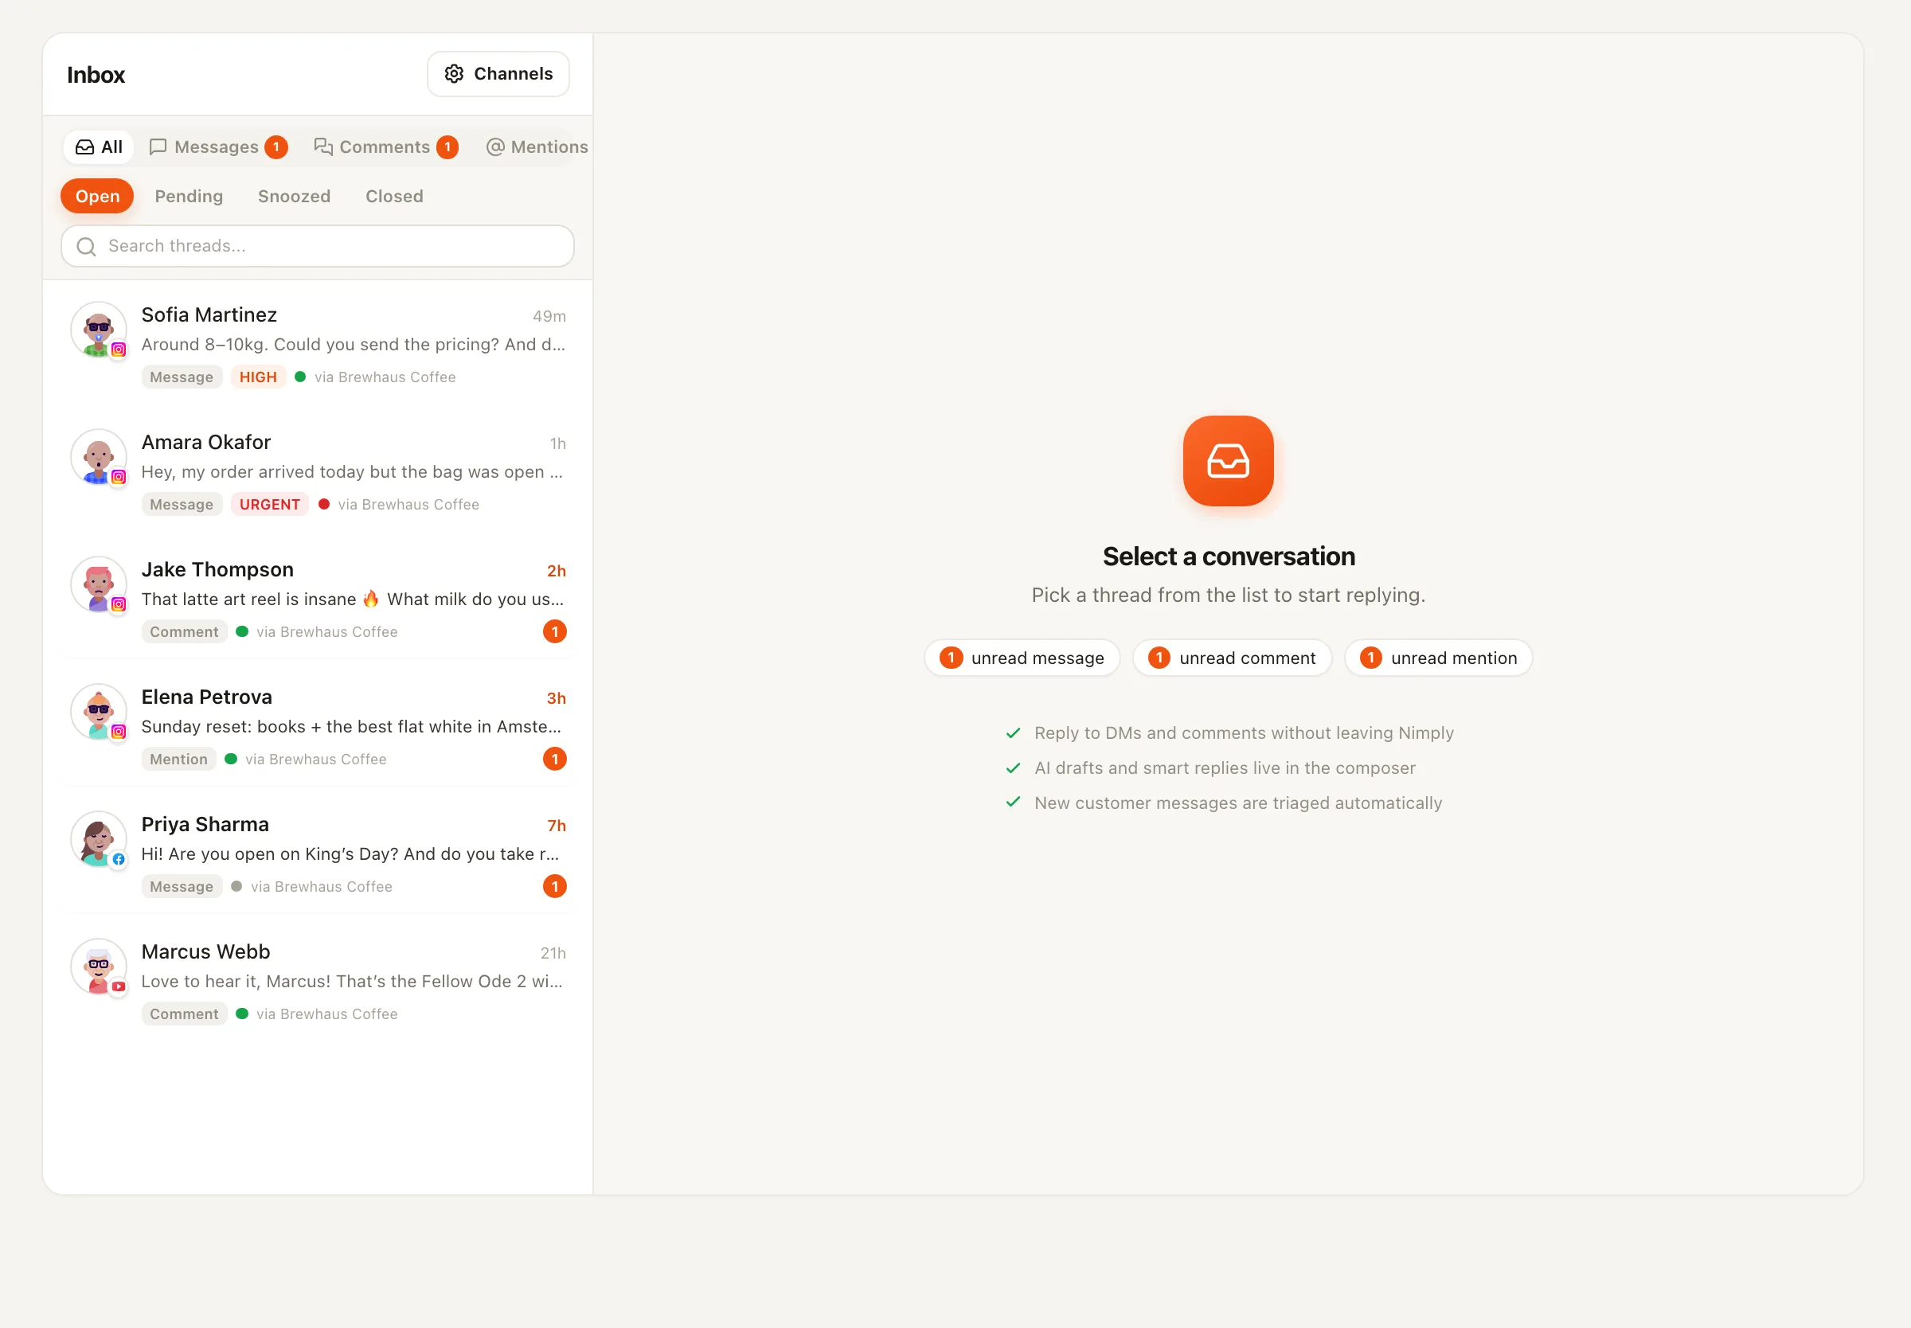The height and width of the screenshot is (1328, 1911).
Task: Click the Mention tag on Elena Petrova's thread
Action: [179, 759]
